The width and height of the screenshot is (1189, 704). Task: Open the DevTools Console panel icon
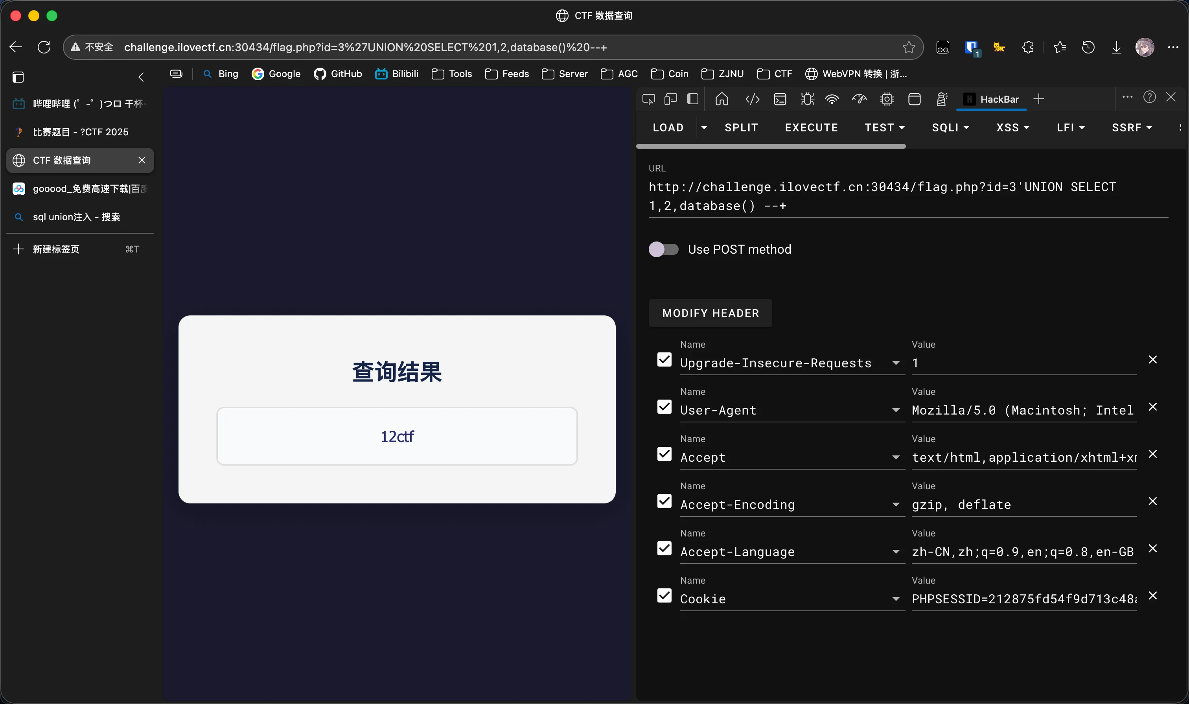pyautogui.click(x=780, y=99)
